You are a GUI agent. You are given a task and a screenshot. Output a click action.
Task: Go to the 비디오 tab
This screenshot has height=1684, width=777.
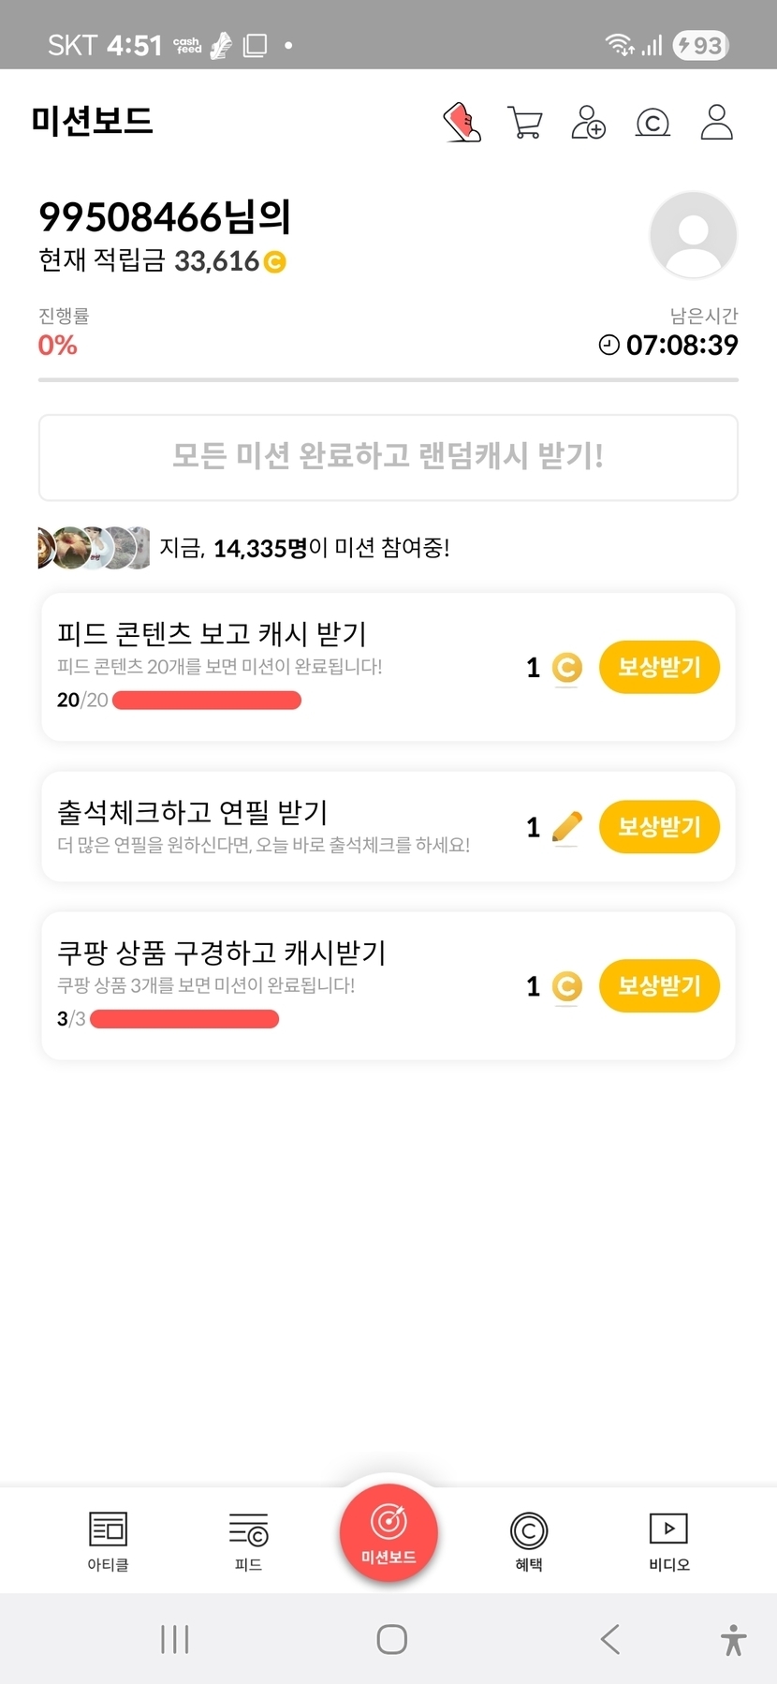tap(668, 1541)
